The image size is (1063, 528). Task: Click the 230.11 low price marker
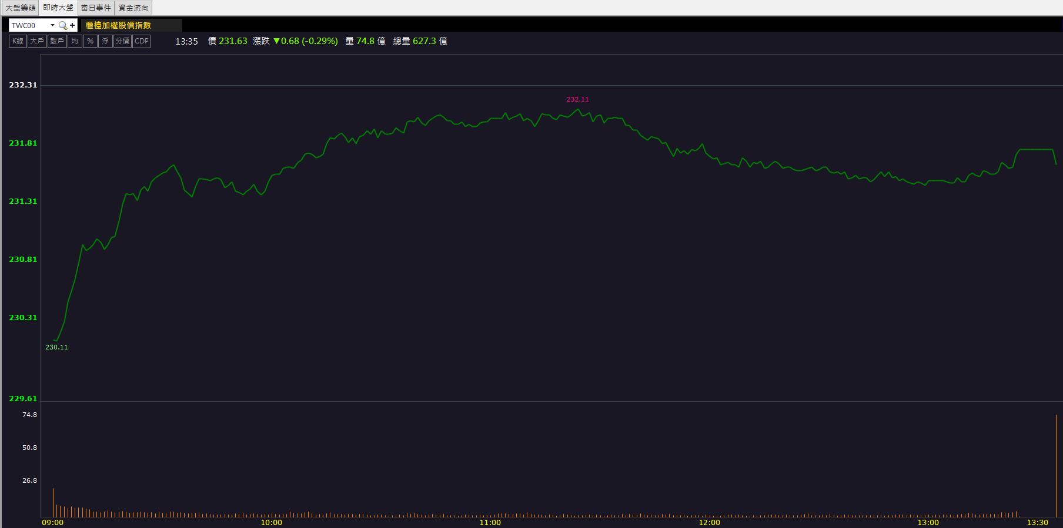click(x=56, y=347)
